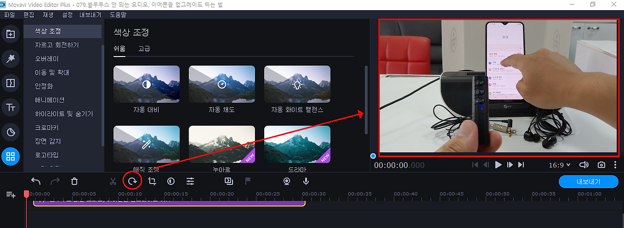Take a snapshot with the camera icon

click(x=602, y=165)
